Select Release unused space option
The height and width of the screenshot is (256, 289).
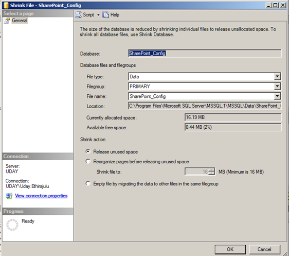(x=88, y=151)
